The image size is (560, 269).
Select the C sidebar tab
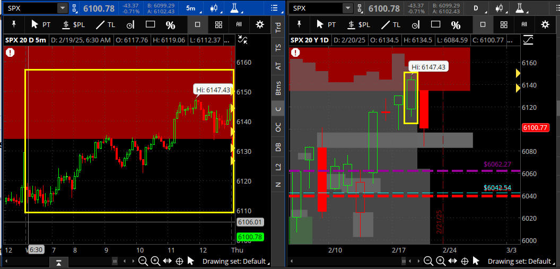point(278,109)
